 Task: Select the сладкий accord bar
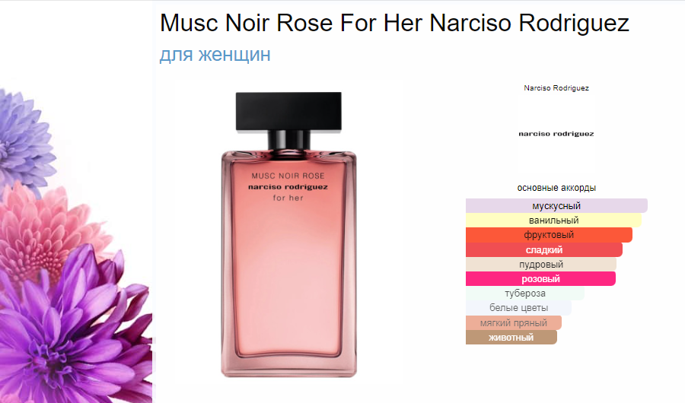point(544,249)
